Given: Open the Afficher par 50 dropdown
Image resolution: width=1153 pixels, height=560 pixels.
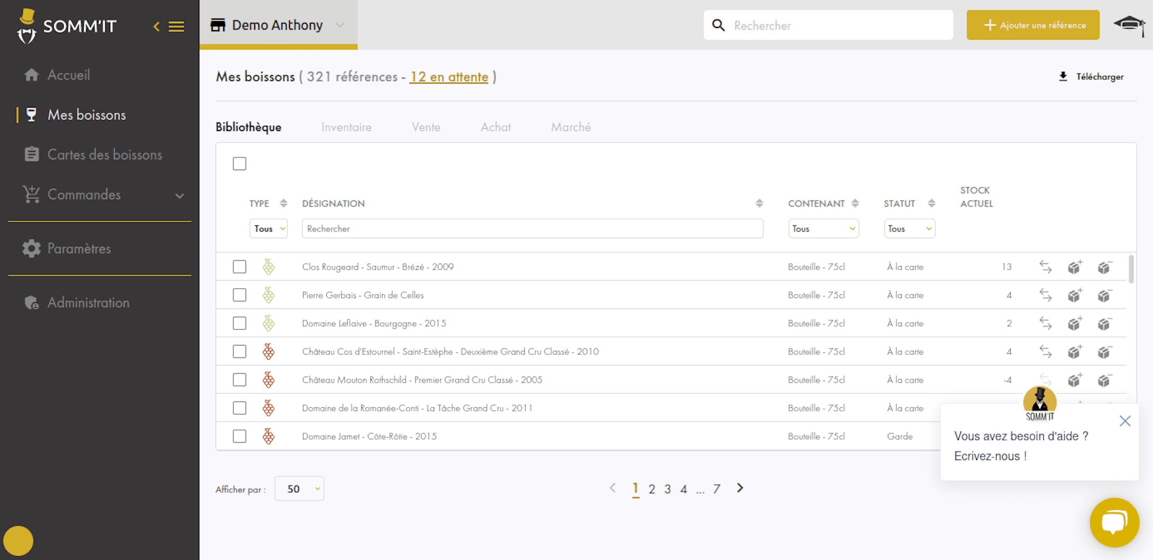Looking at the screenshot, I should tap(299, 489).
